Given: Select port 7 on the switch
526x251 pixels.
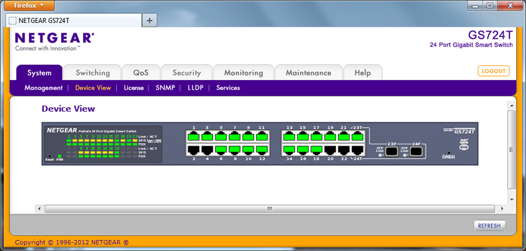Looking at the screenshot, I should (235, 136).
